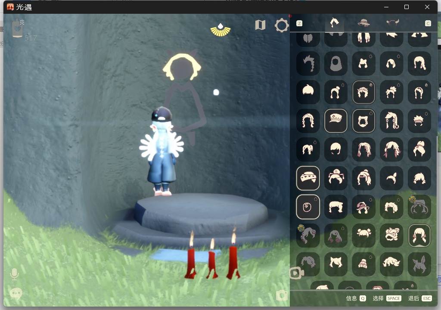Viewport: 441px width, 310px height.
Task: Select the grey spiky braid ponytail hairstyle
Action: 308,63
